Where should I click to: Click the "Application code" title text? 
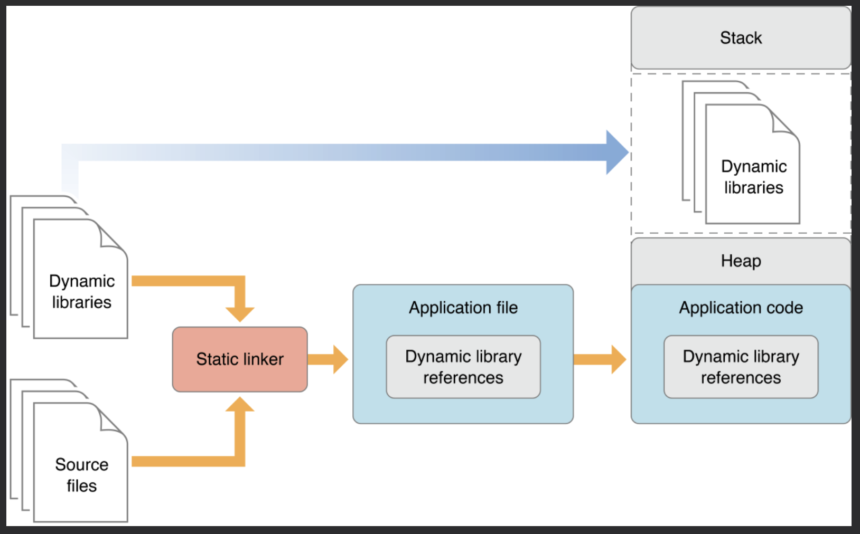[741, 308]
